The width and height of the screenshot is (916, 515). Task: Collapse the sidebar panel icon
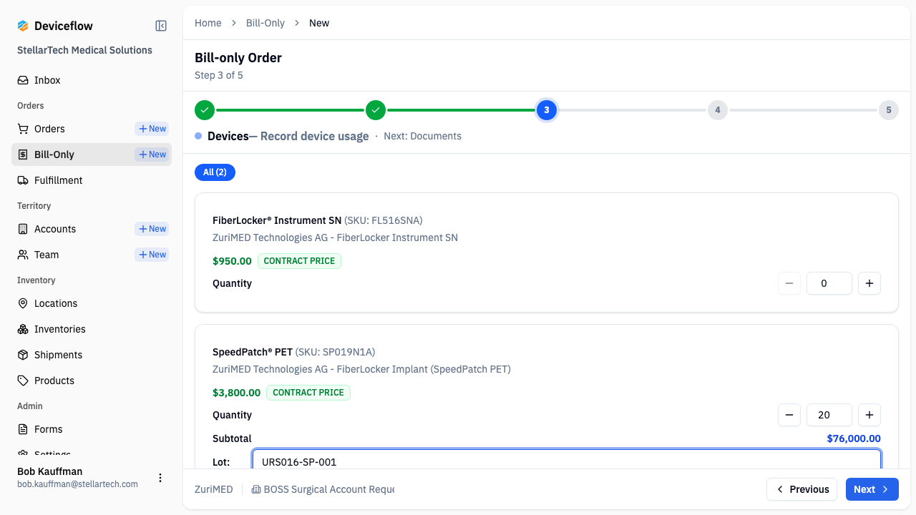pyautogui.click(x=161, y=26)
